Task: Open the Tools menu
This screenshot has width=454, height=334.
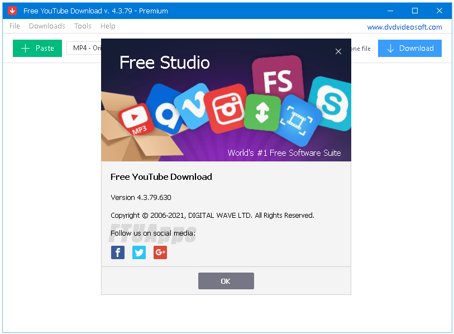Action: (x=83, y=26)
